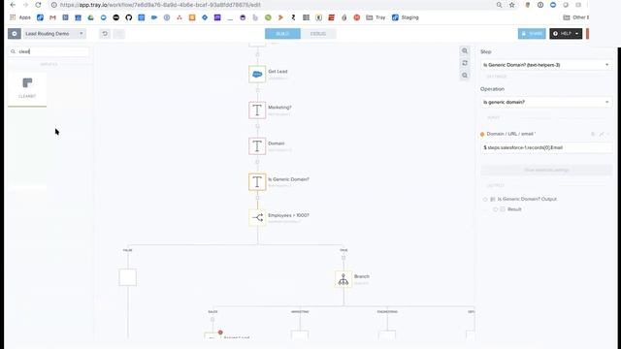Open the Help dropdown menu
This screenshot has height=349, width=621.
(566, 34)
